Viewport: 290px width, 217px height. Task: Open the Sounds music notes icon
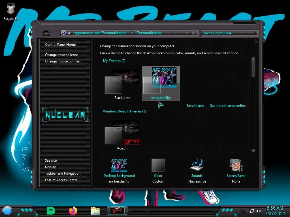(x=197, y=165)
